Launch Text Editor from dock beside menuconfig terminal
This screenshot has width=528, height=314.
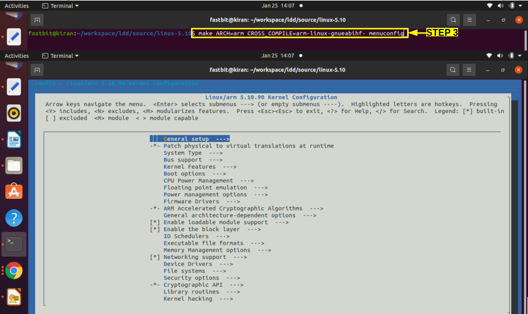(x=14, y=87)
